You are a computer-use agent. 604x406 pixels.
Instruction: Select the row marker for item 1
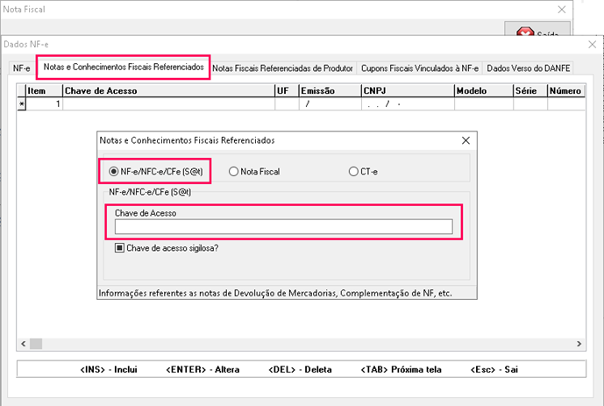(22, 103)
